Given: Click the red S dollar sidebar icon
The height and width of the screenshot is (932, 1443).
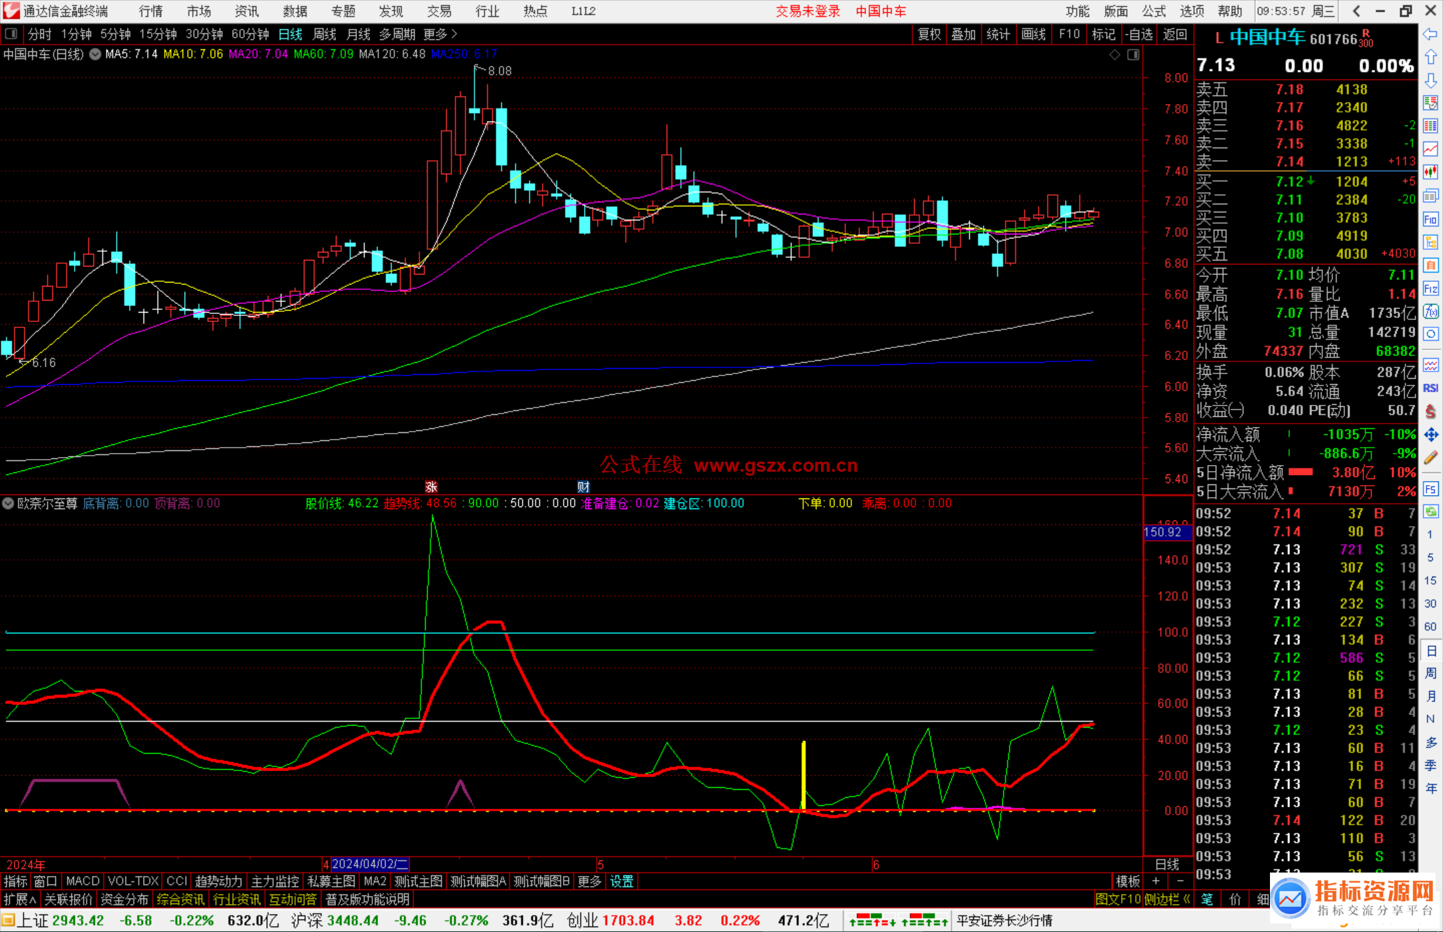Looking at the screenshot, I should pos(1430,412).
